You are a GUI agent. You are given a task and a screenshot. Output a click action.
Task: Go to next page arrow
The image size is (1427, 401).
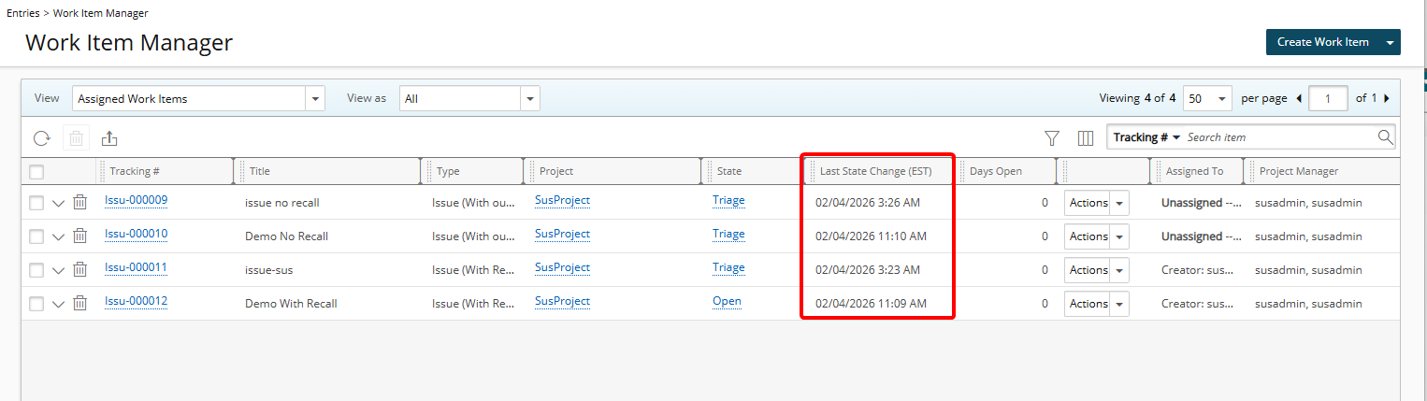[x=1386, y=98]
